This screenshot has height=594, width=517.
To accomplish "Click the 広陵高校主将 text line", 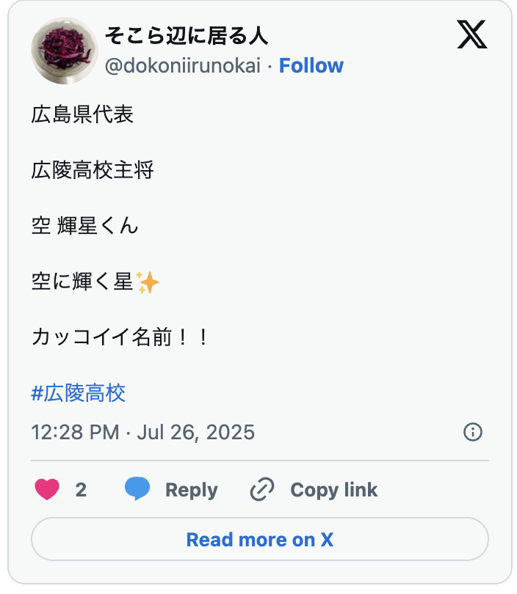I will coord(93,170).
